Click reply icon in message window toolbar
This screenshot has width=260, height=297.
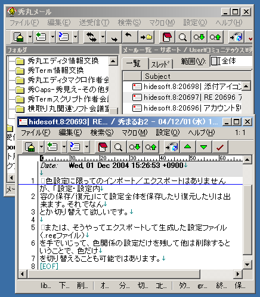click(x=52, y=147)
